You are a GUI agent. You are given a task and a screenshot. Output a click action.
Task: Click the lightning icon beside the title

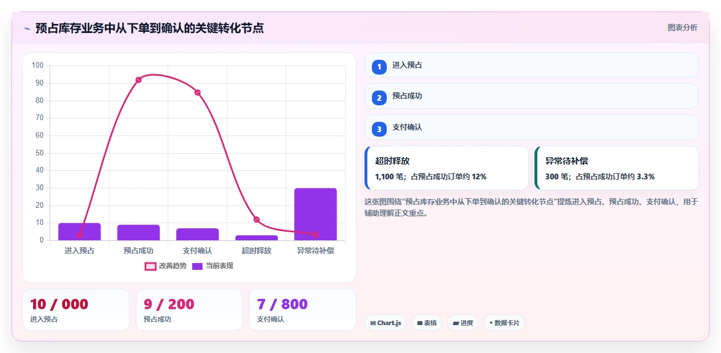click(x=27, y=28)
